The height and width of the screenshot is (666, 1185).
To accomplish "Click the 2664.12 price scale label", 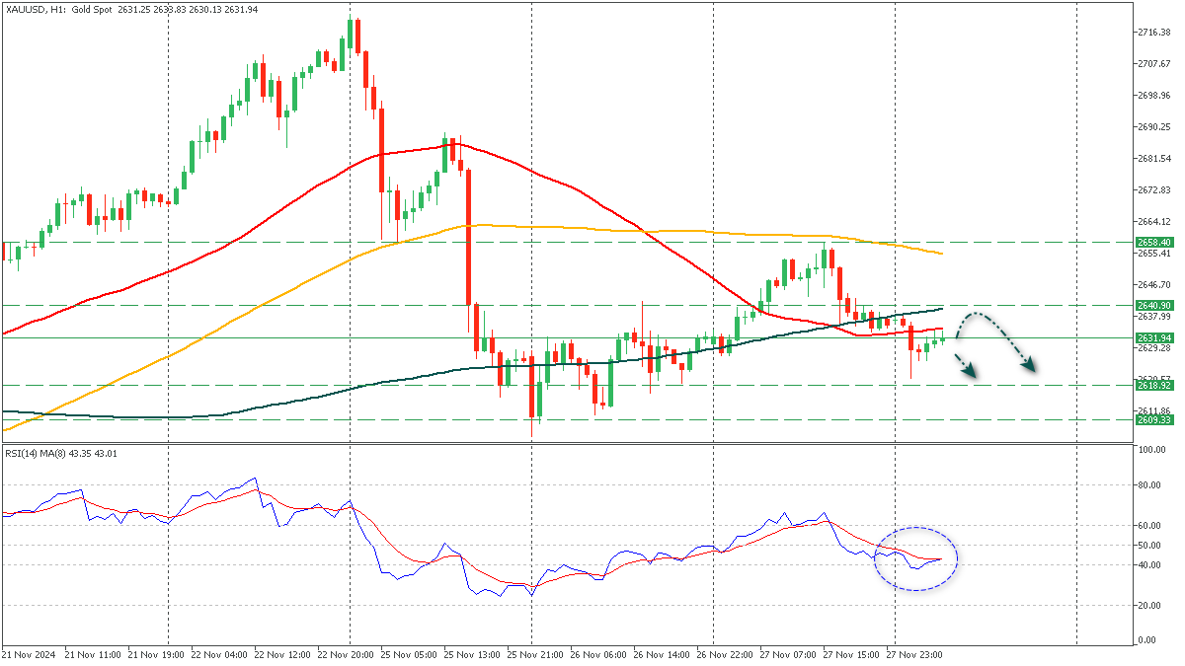I will tap(1153, 221).
